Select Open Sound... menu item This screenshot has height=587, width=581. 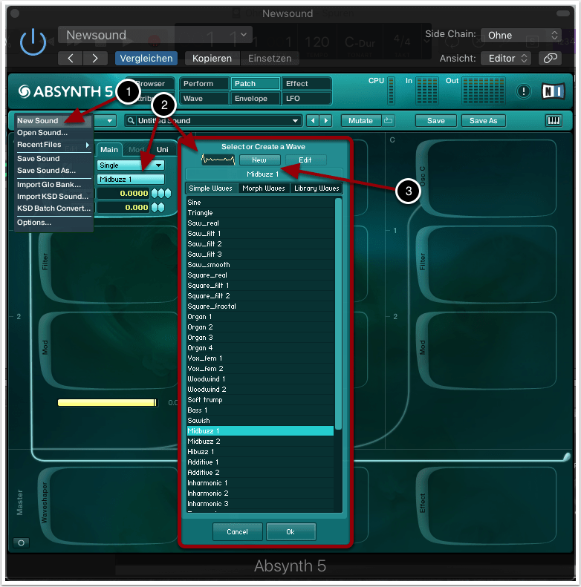click(53, 133)
